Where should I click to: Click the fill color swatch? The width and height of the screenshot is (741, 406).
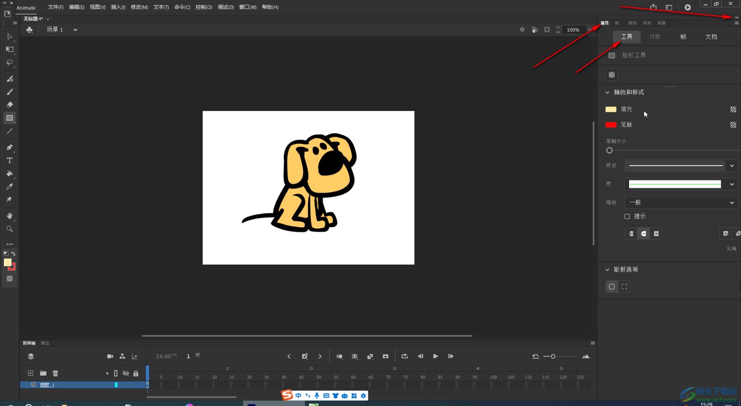[611, 109]
